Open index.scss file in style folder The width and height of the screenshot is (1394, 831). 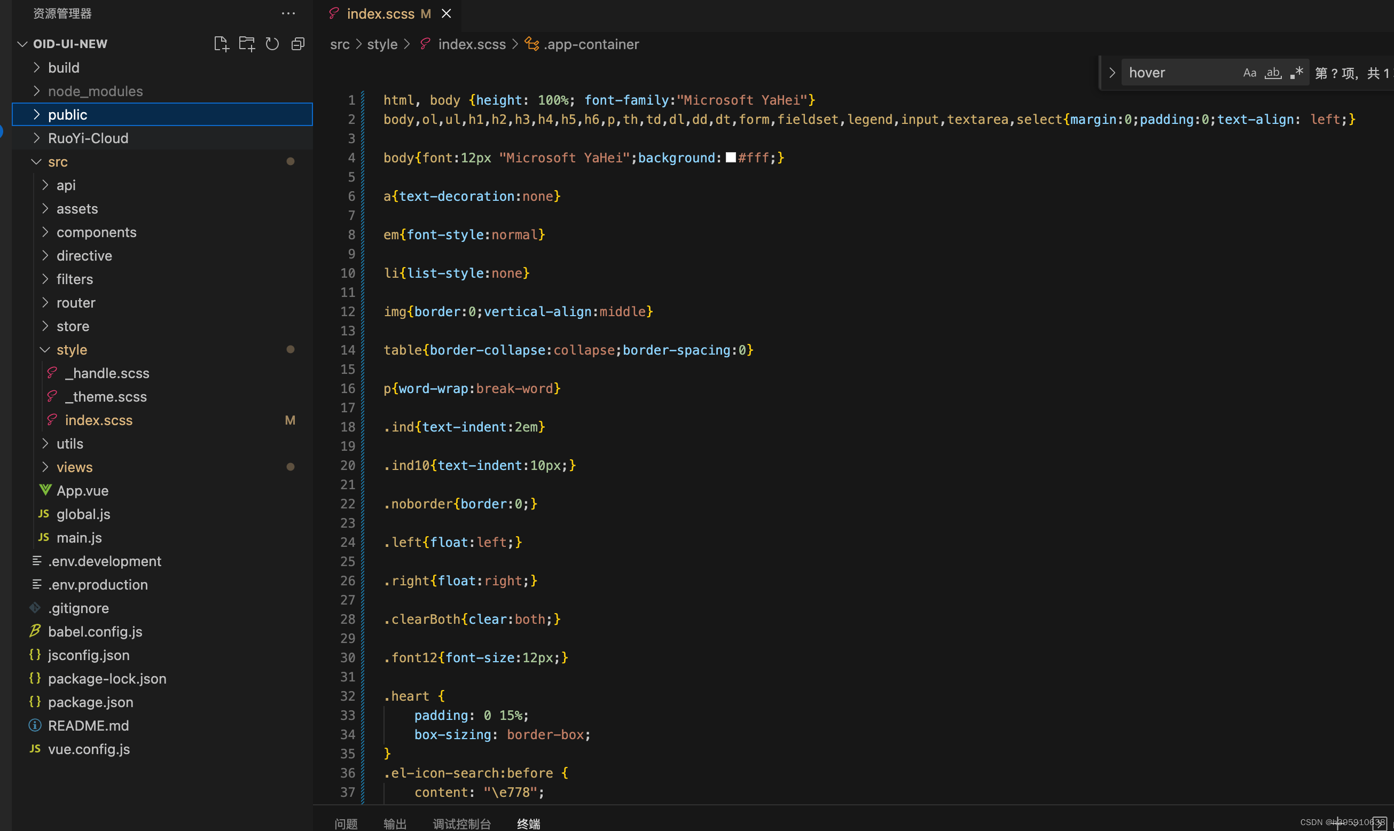99,419
